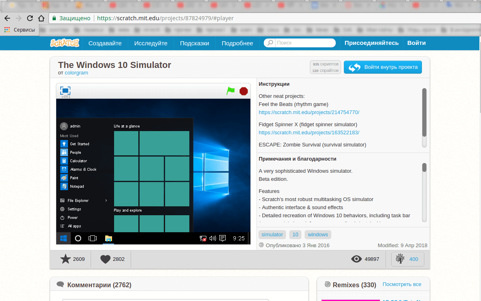This screenshot has height=301, width=481.
Task: Click Power in the Start menu
Action: [x=69, y=218]
